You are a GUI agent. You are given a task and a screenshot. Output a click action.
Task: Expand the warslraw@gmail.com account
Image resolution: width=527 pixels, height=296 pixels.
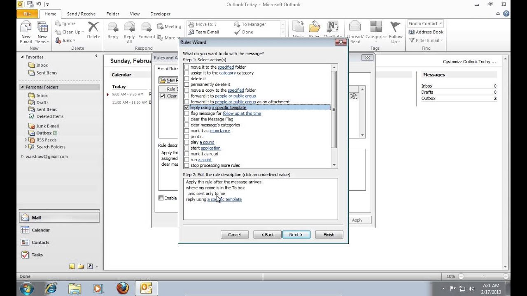(22, 157)
